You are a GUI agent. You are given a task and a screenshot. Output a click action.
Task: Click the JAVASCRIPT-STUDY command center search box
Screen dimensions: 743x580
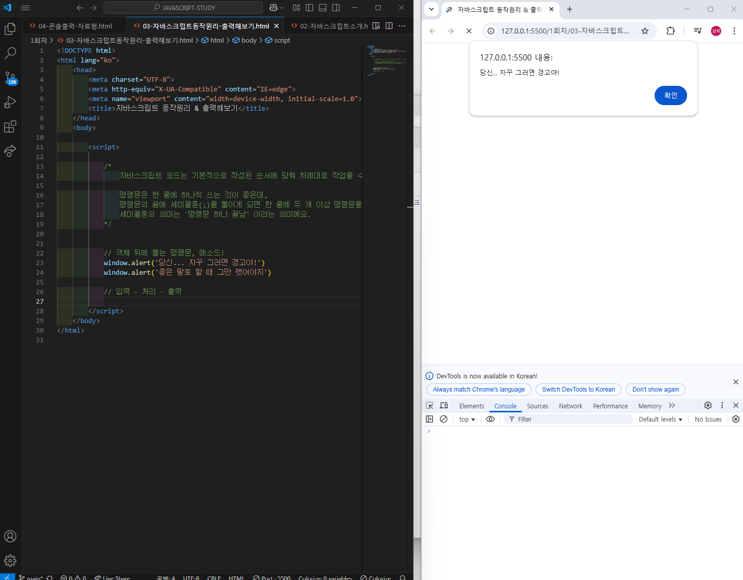(x=183, y=8)
